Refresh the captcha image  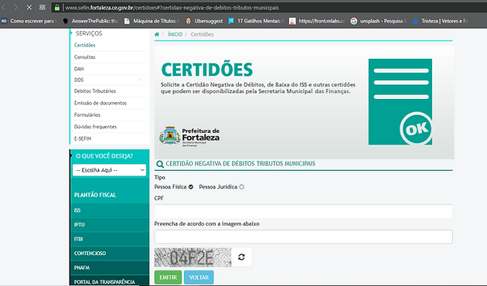tap(241, 257)
